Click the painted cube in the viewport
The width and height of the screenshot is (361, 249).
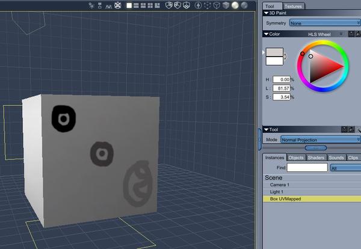tap(91, 160)
